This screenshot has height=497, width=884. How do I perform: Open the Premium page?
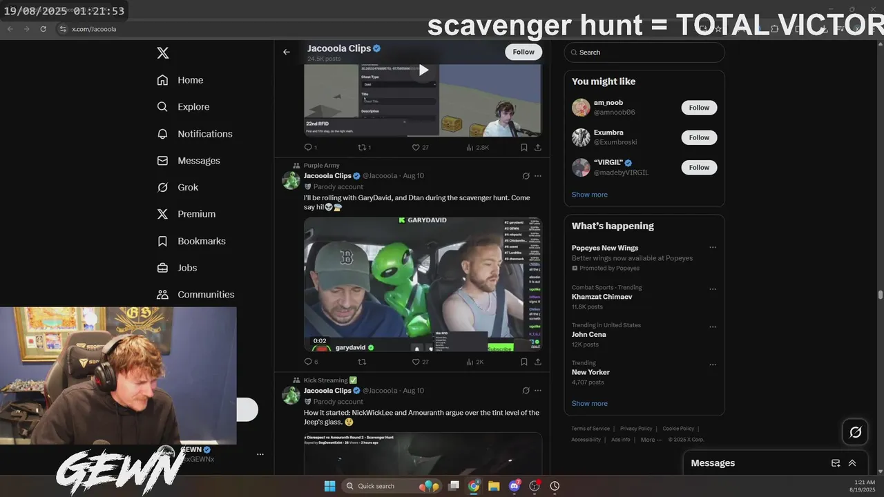[x=186, y=214]
